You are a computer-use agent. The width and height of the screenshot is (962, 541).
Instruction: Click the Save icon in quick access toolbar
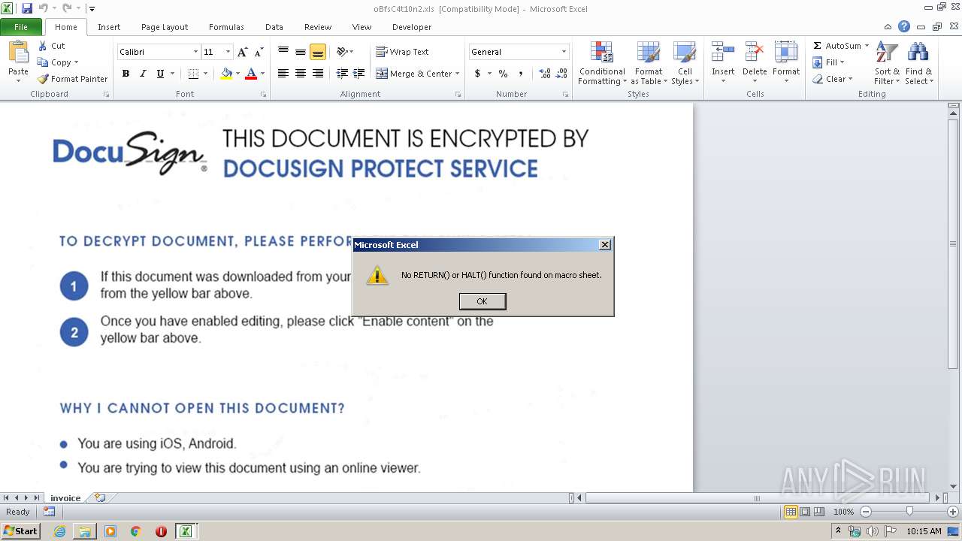point(27,8)
